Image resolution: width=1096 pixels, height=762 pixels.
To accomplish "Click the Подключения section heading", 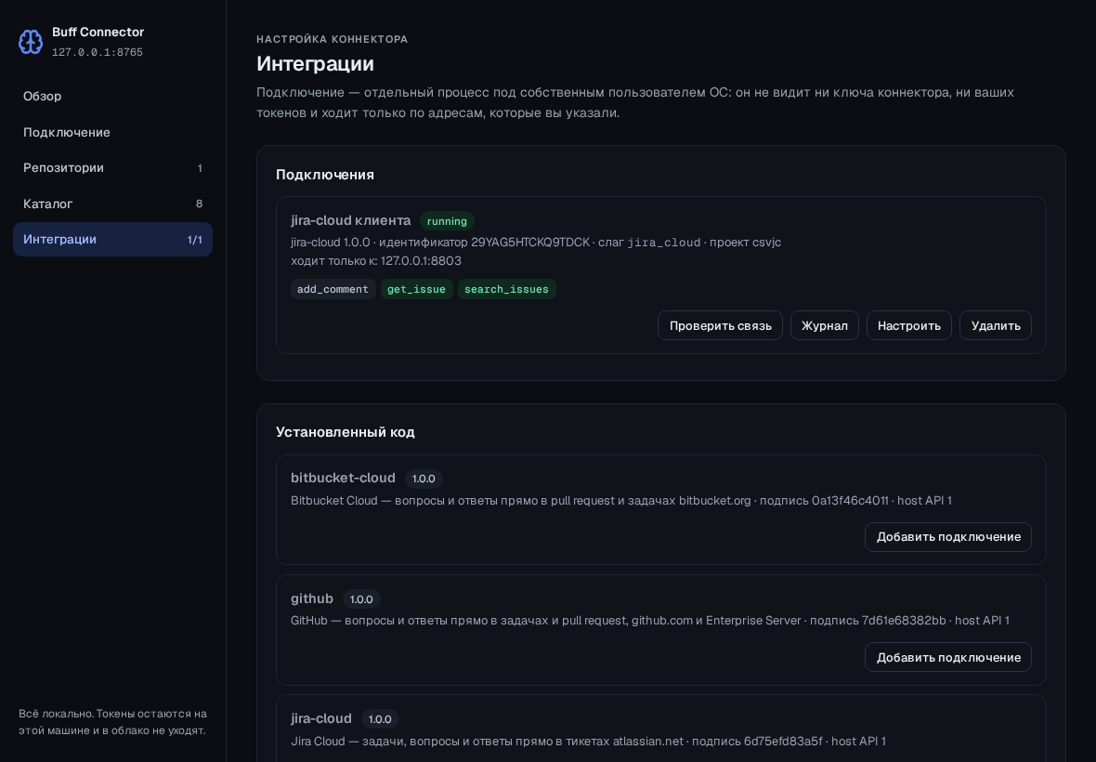I will 325,175.
